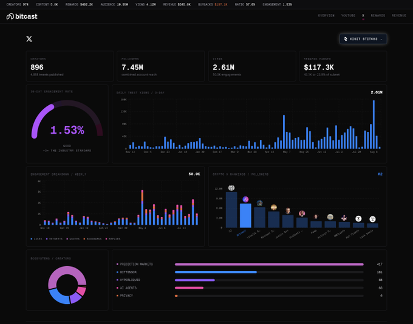Click the Privacy ecosystem label
This screenshot has width=413, height=324.
[126, 296]
